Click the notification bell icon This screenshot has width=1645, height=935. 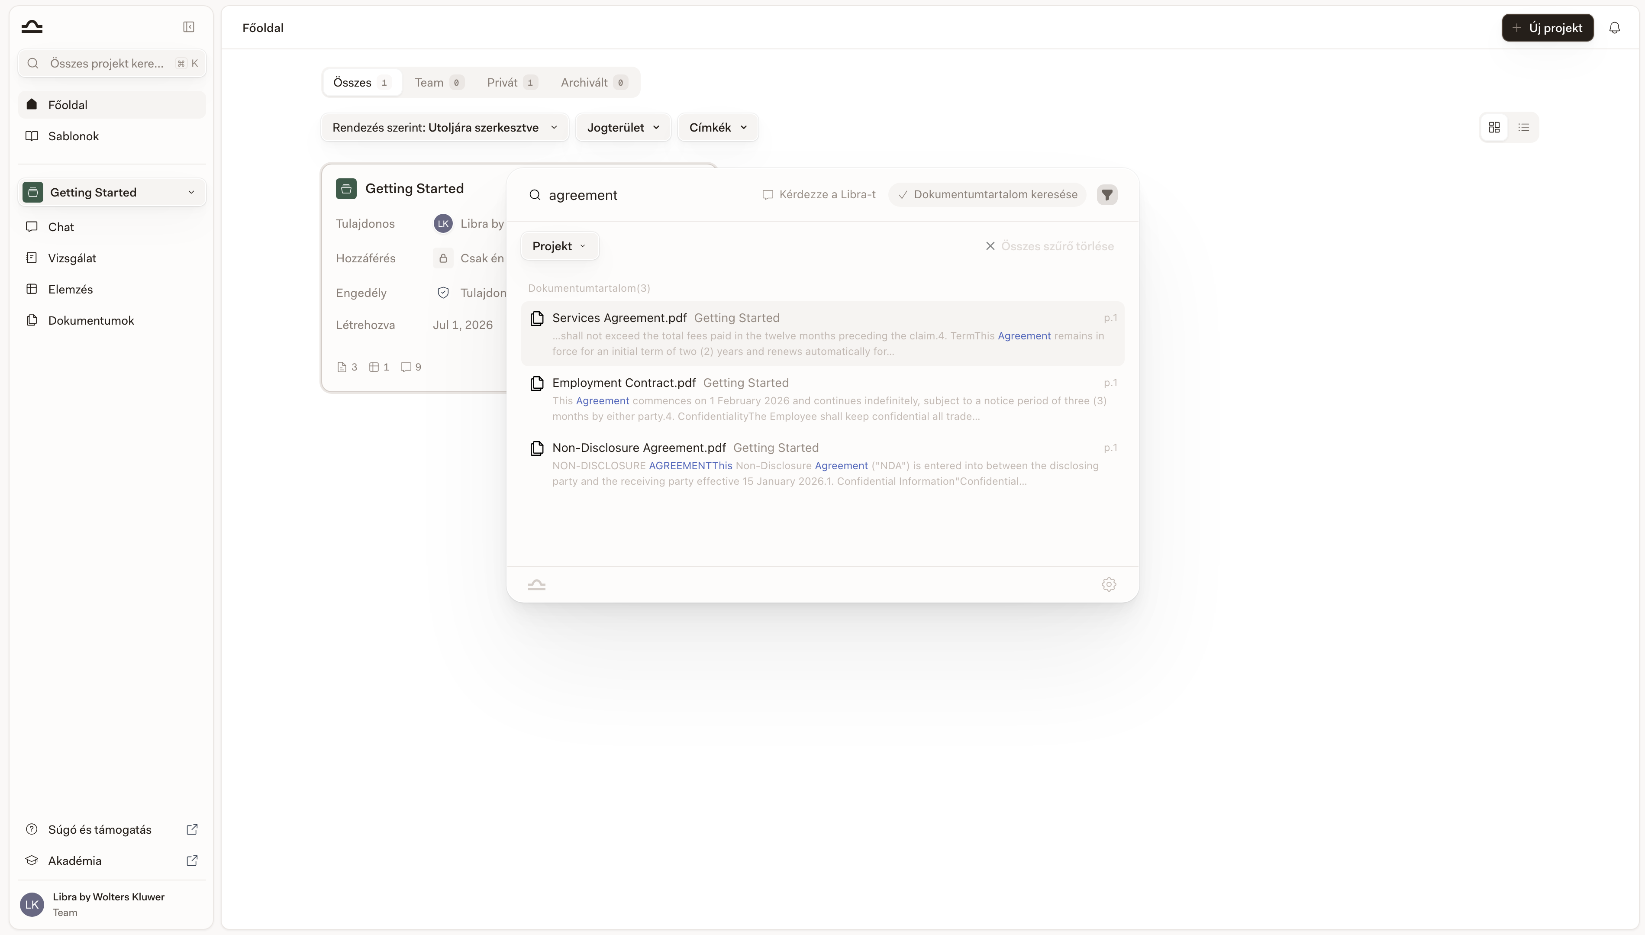pos(1614,28)
